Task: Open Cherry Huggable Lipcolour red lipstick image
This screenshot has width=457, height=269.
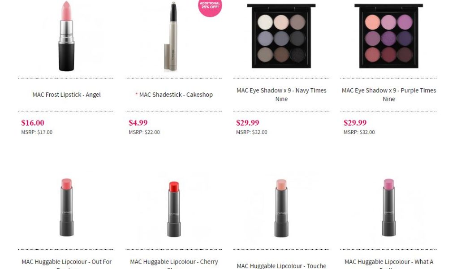Action: pyautogui.click(x=174, y=209)
